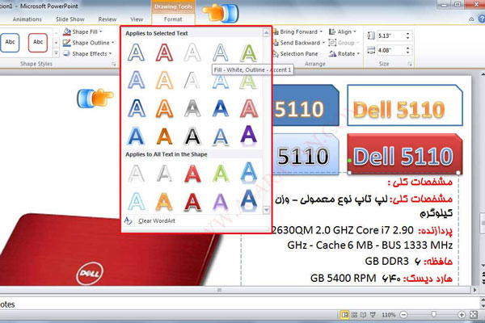Open the Format tab under Drawing Tools
Image resolution: width=485 pixels, height=323 pixels.
(173, 17)
